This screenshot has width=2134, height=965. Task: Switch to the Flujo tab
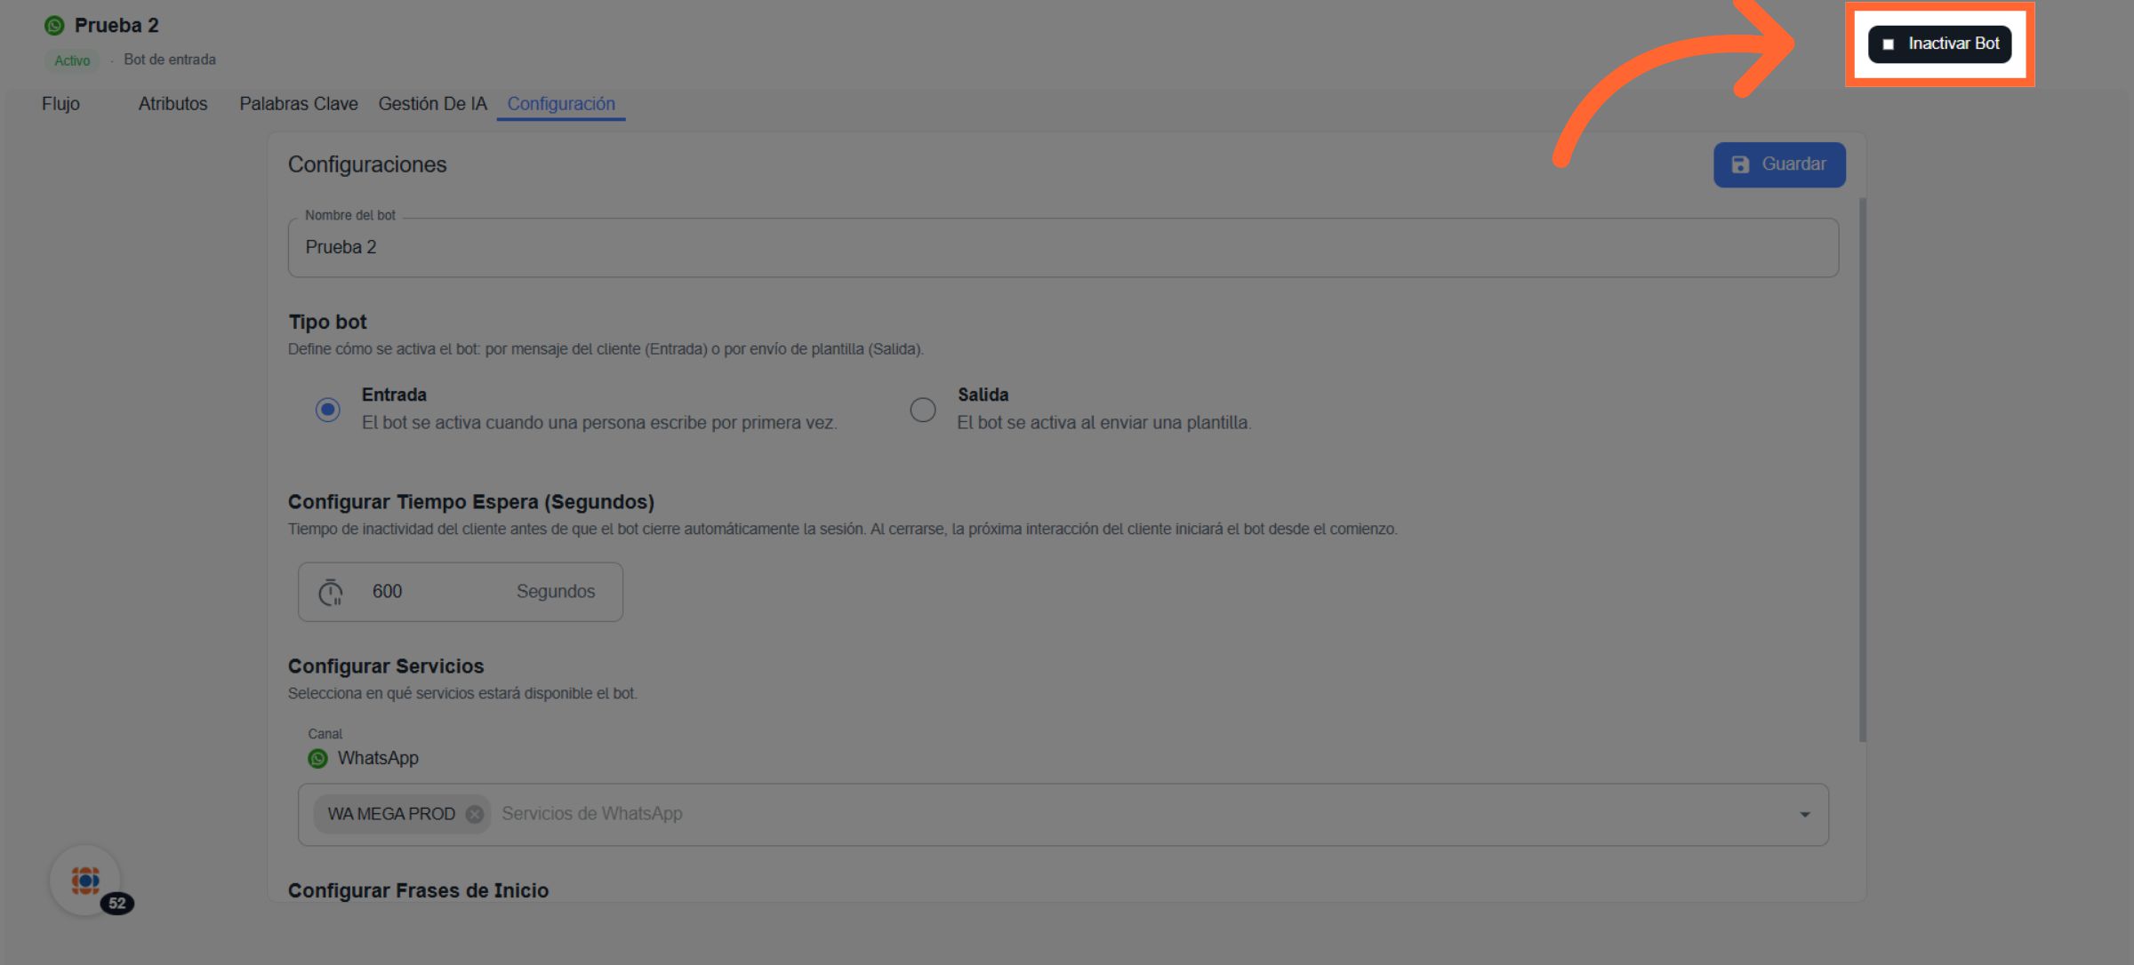pos(60,104)
